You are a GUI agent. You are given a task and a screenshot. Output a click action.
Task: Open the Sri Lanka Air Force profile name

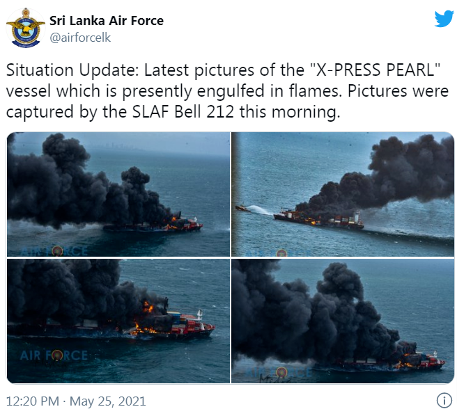(x=107, y=21)
